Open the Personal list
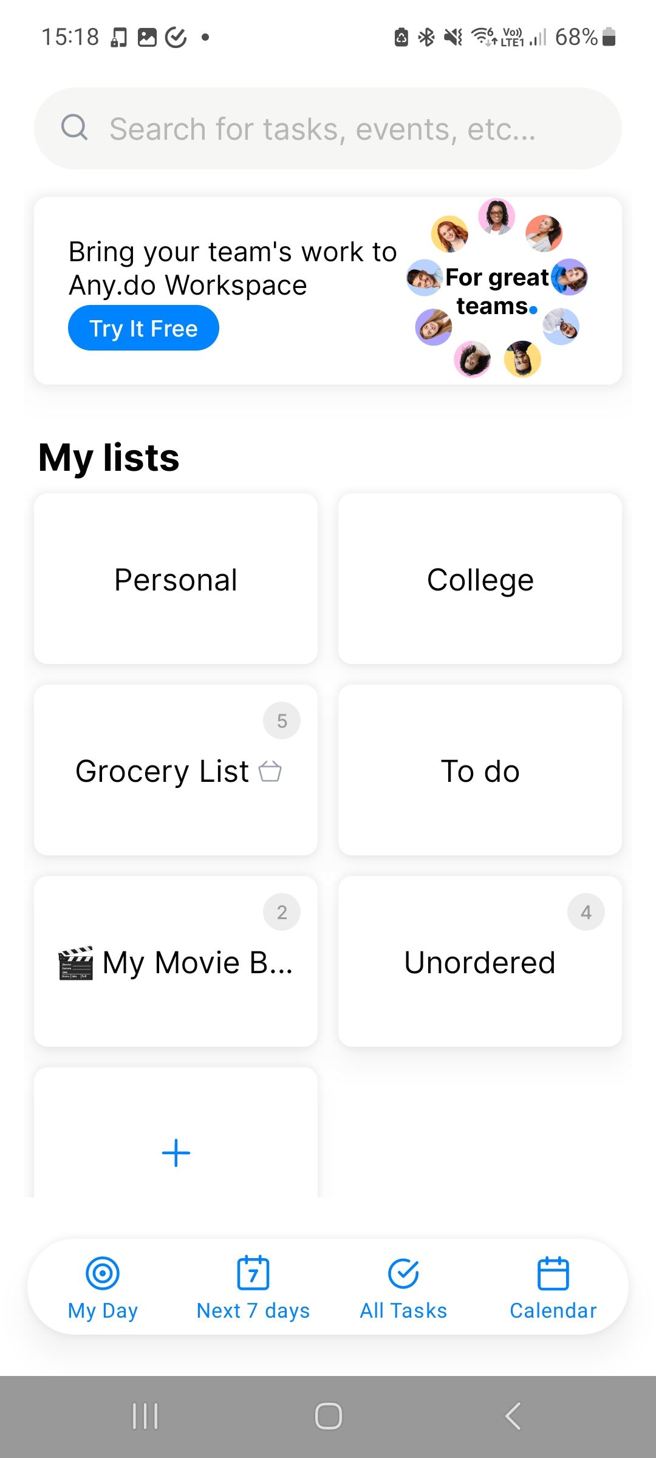Image resolution: width=656 pixels, height=1458 pixels. [x=176, y=579]
